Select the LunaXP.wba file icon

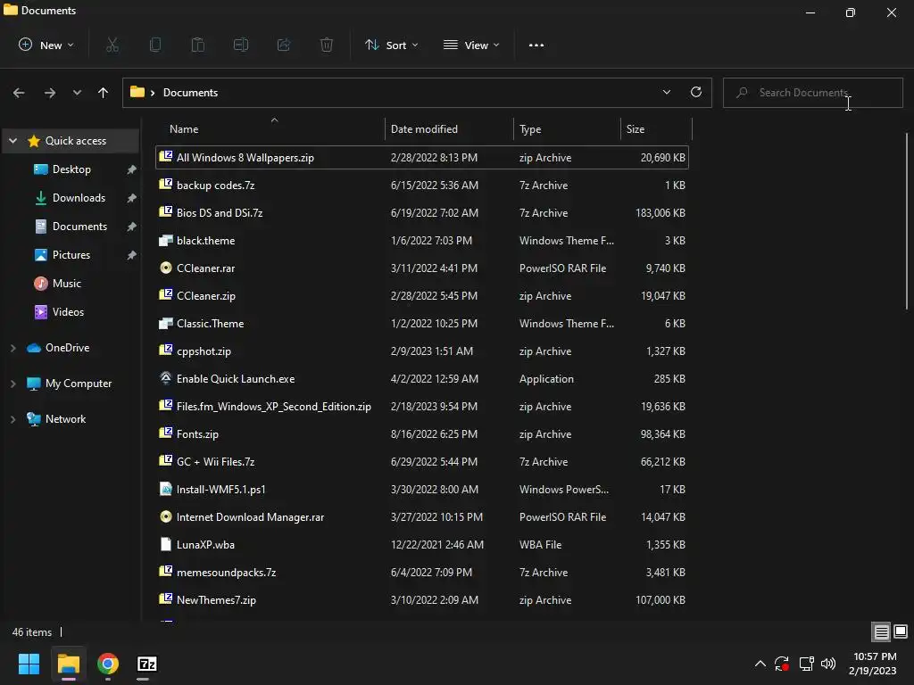[x=166, y=544]
